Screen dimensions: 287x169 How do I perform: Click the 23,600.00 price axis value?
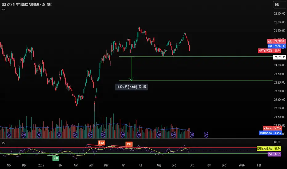[x=280, y=74]
